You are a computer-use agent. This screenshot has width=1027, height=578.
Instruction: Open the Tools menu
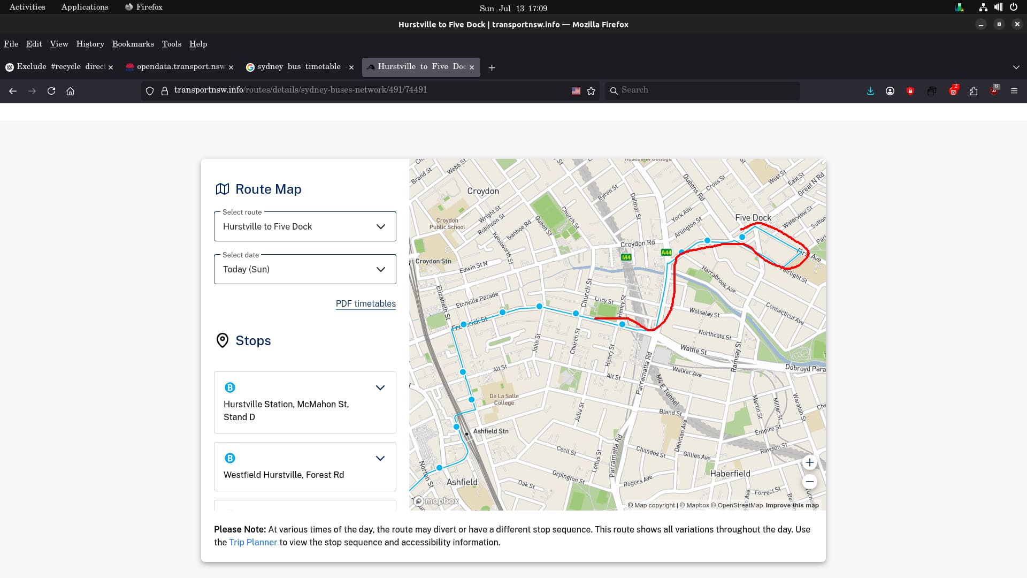pyautogui.click(x=172, y=44)
